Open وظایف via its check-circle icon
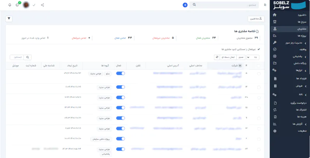Screen dimensions: 310x158 click(x=275, y=49)
